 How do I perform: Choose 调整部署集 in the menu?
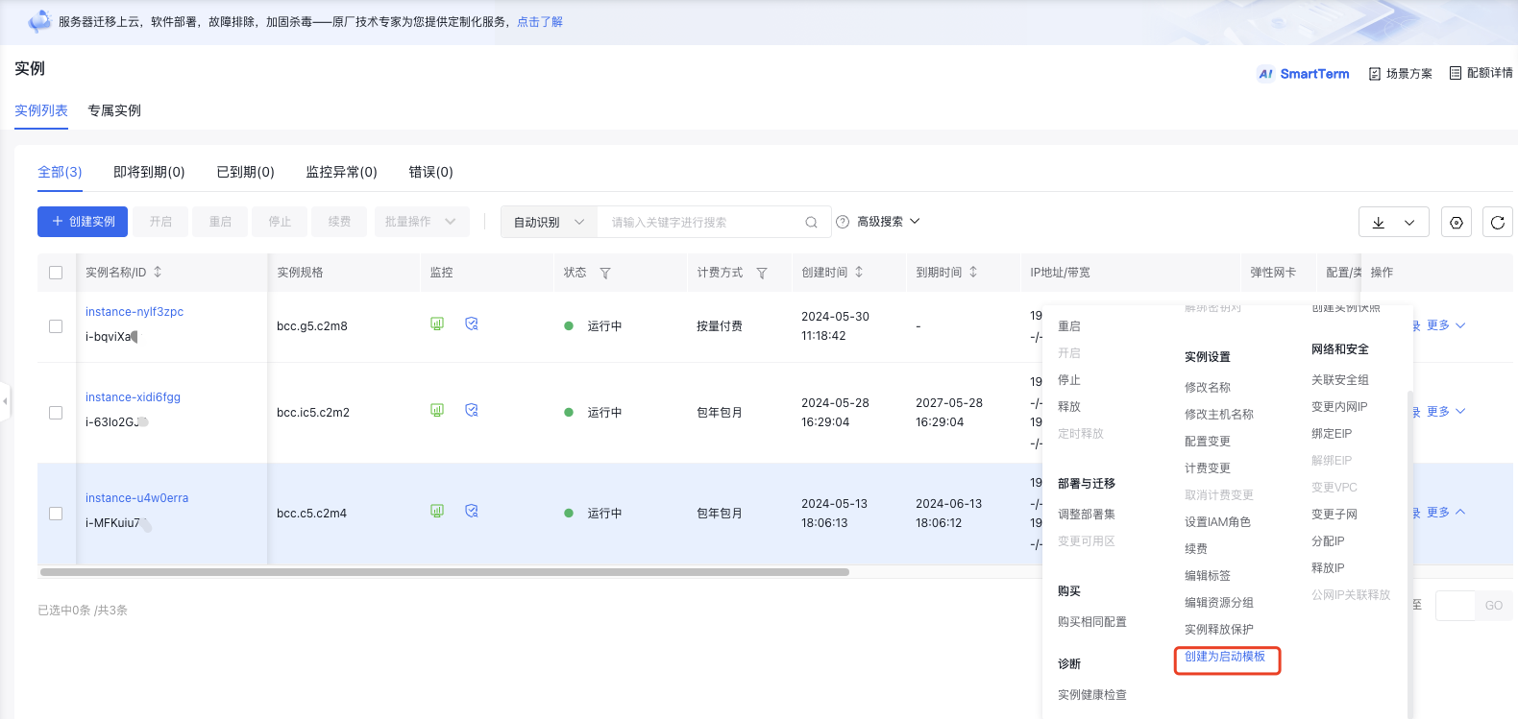pos(1087,515)
